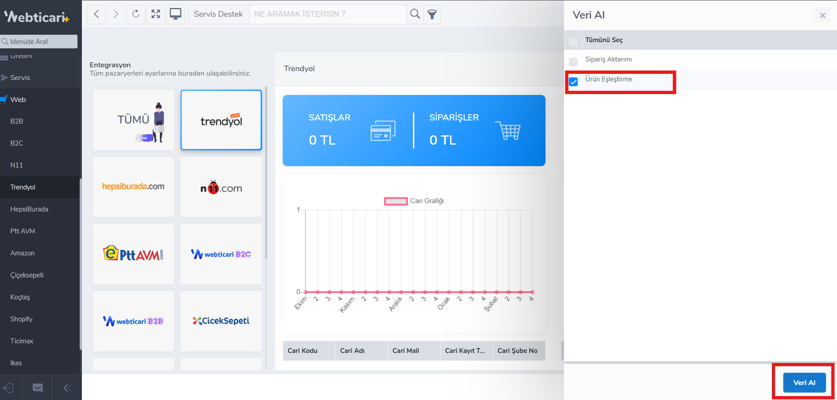This screenshot has height=400, width=837.
Task: Click the back navigation arrow icon
Action: tap(96, 14)
